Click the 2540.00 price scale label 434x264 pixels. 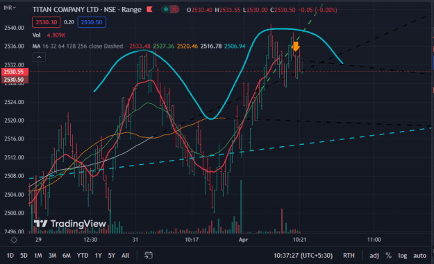(x=14, y=28)
